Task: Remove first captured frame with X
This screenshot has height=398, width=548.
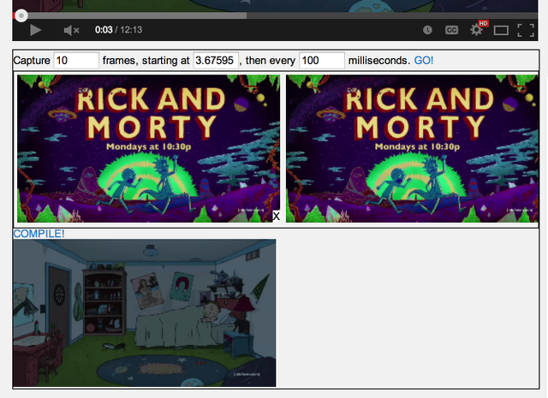Action: [x=276, y=217]
